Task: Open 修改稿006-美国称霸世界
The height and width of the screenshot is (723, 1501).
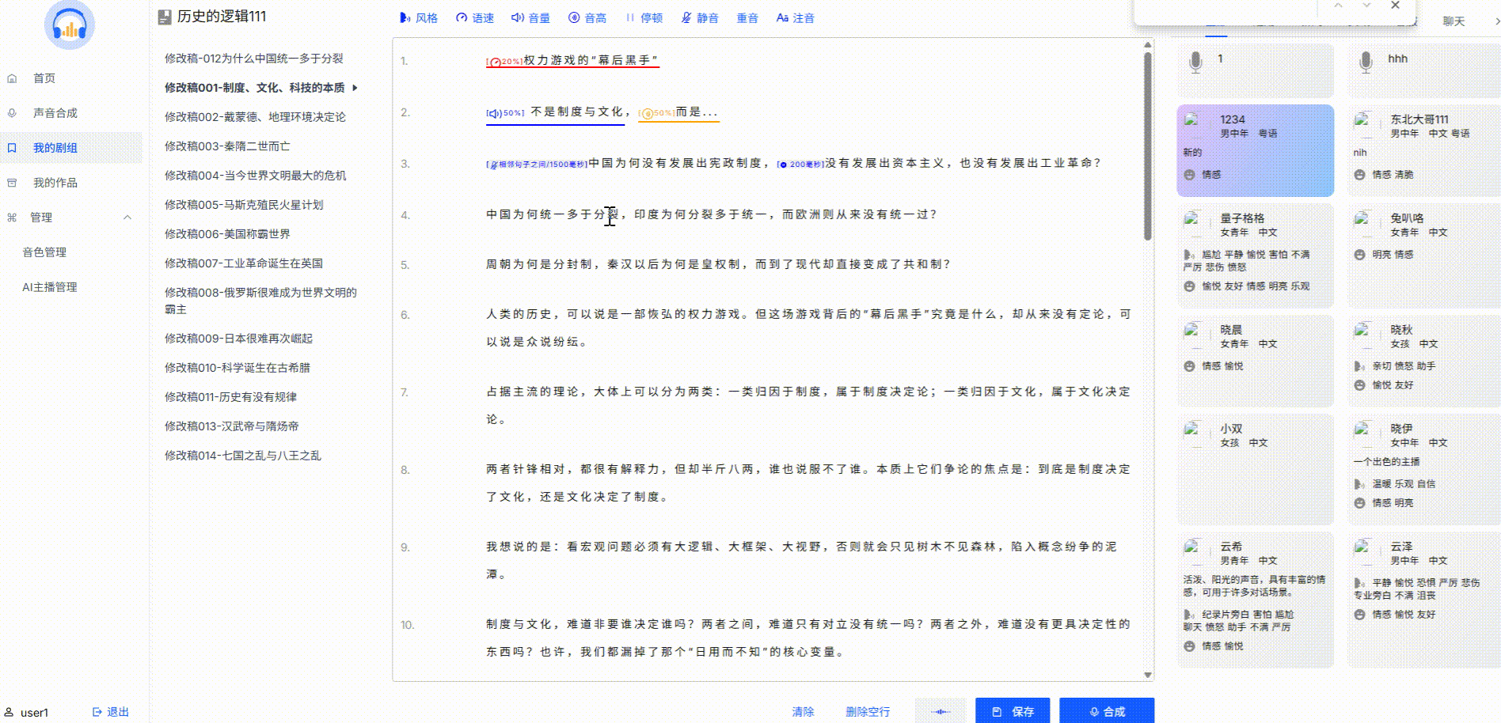Action: 227,234
